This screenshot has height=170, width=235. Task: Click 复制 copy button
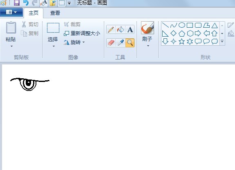29,33
